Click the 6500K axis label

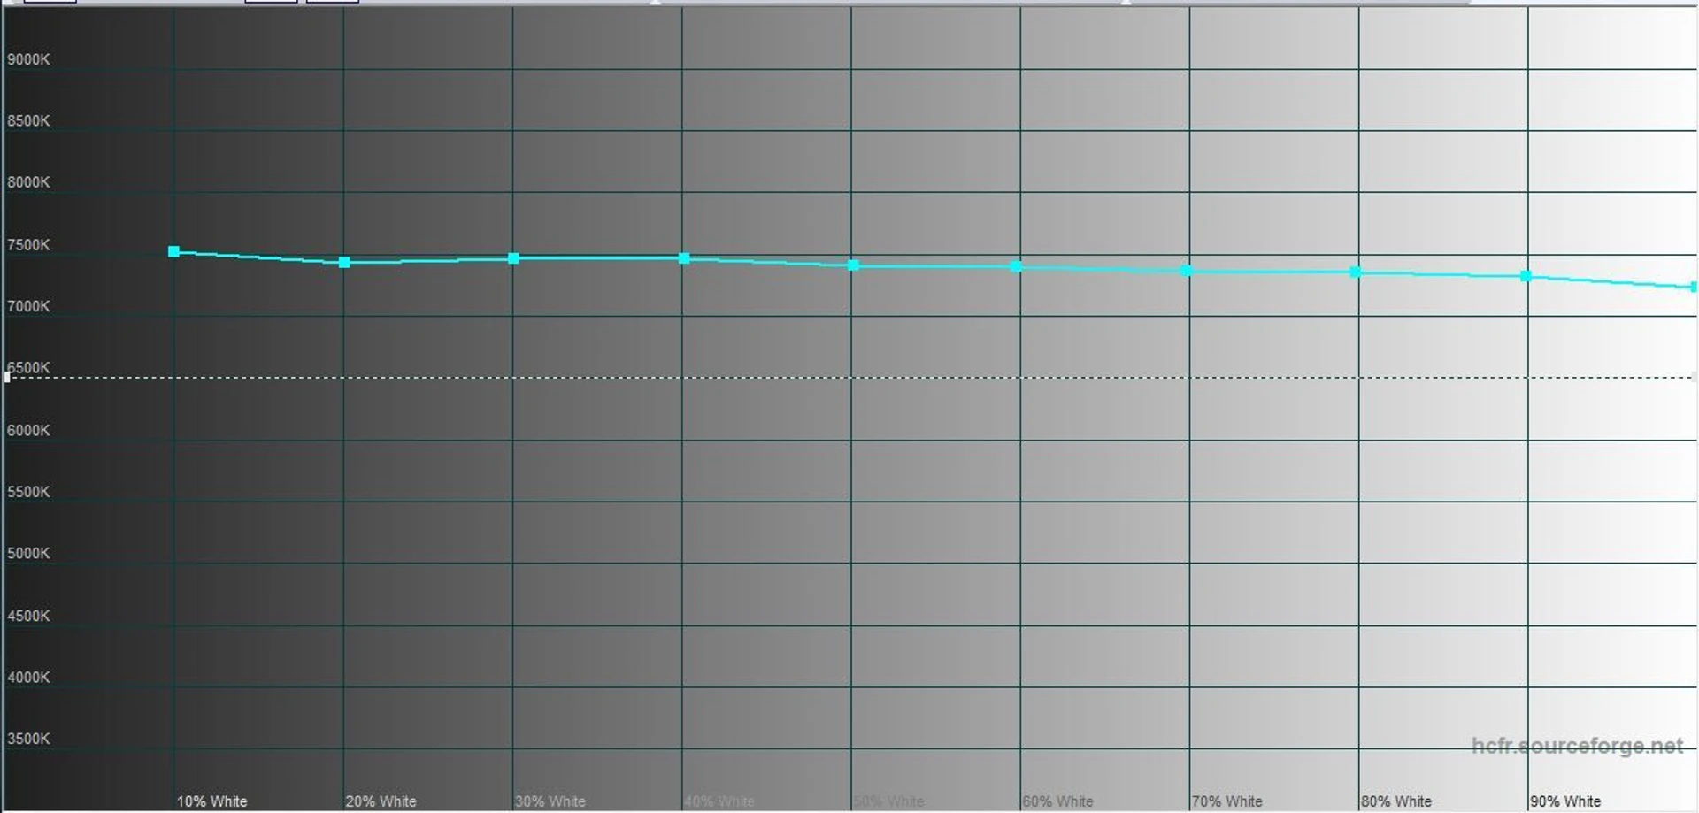coord(28,367)
